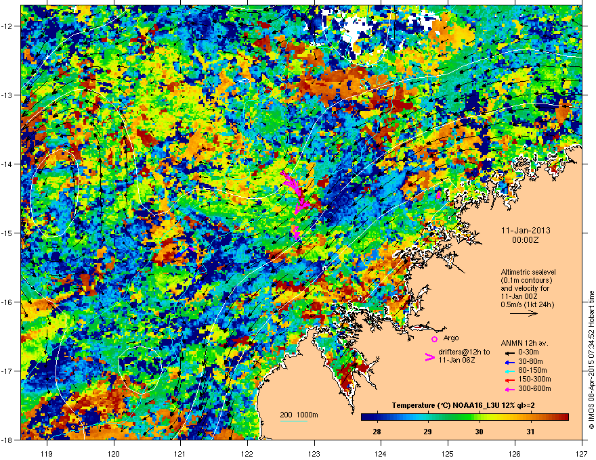Viewport: 596px width, 460px height.
Task: Click the 0.5m/s velocity scale arrow
Action: pos(524,313)
